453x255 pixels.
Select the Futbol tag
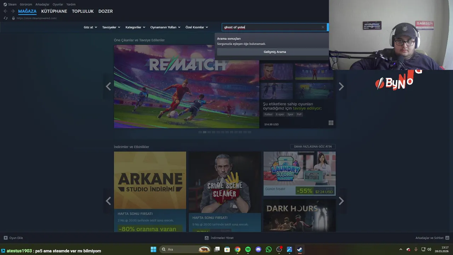(x=269, y=114)
